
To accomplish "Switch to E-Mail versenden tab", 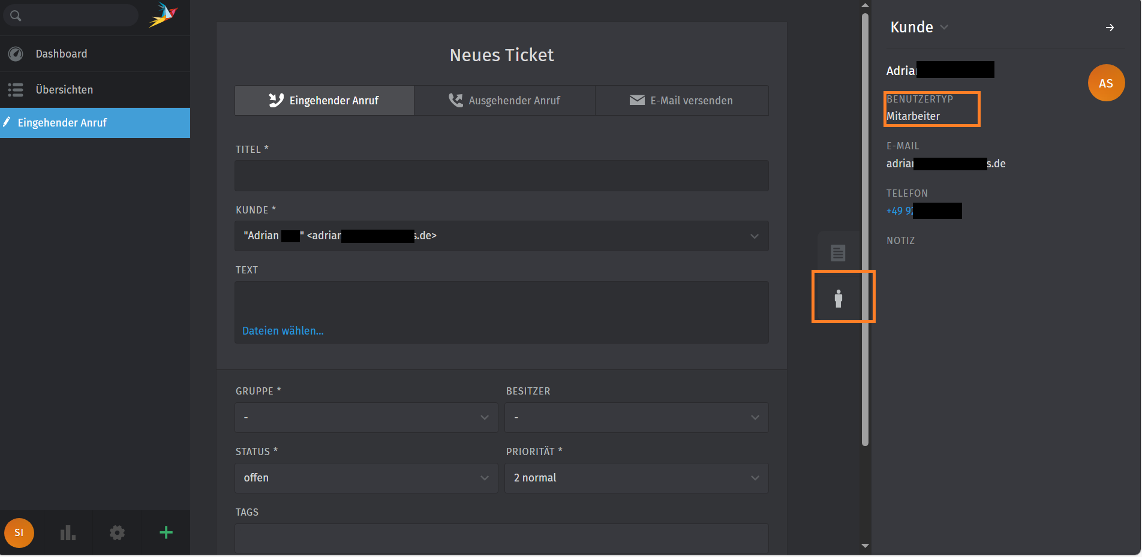I will (x=681, y=101).
